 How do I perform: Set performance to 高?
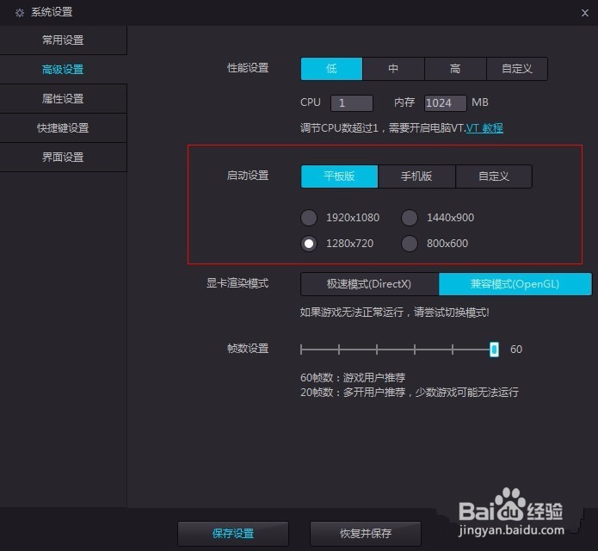tap(455, 69)
